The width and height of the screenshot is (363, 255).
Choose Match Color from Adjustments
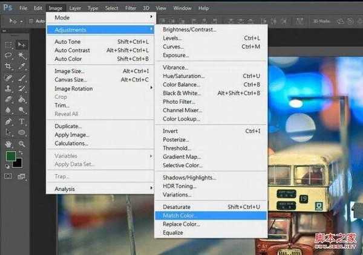coord(180,215)
